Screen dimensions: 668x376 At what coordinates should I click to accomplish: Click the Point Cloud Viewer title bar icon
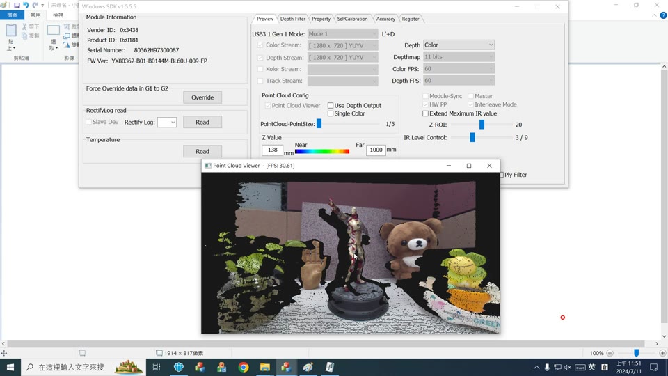pos(207,166)
